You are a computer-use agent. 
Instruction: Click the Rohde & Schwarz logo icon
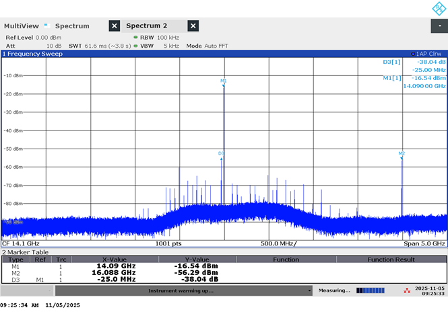(x=439, y=9)
